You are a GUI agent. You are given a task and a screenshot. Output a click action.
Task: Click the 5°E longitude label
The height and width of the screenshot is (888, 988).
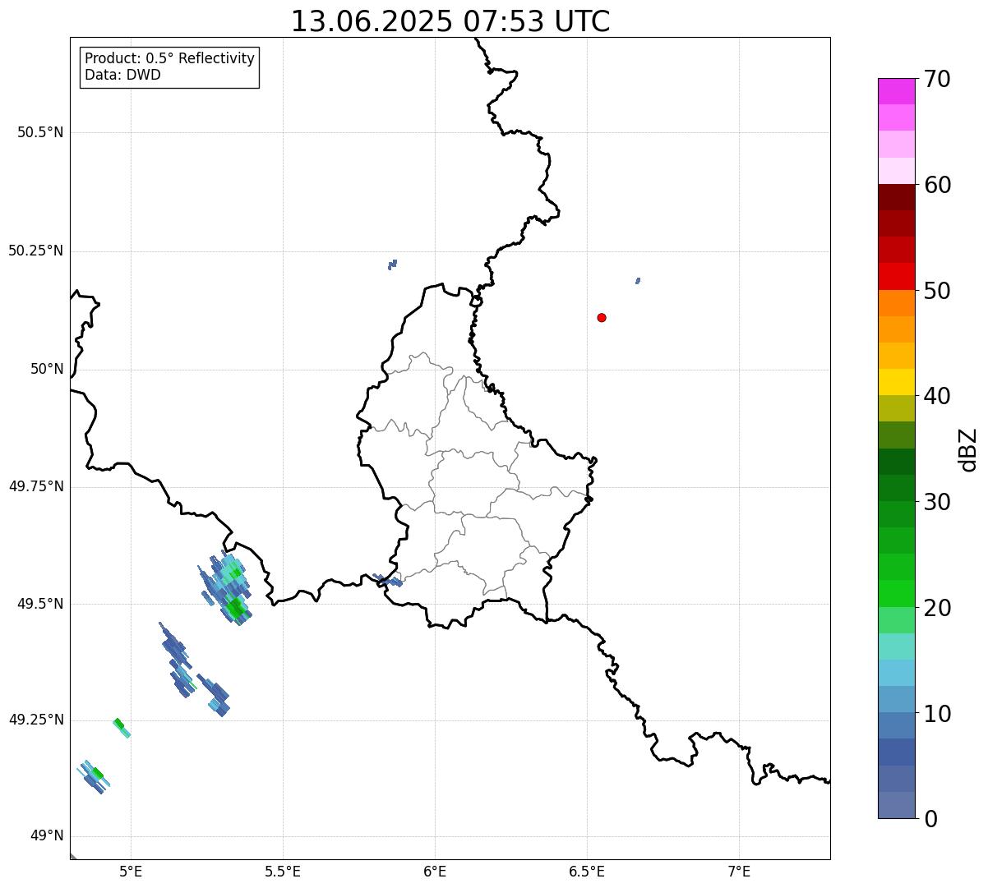point(131,871)
